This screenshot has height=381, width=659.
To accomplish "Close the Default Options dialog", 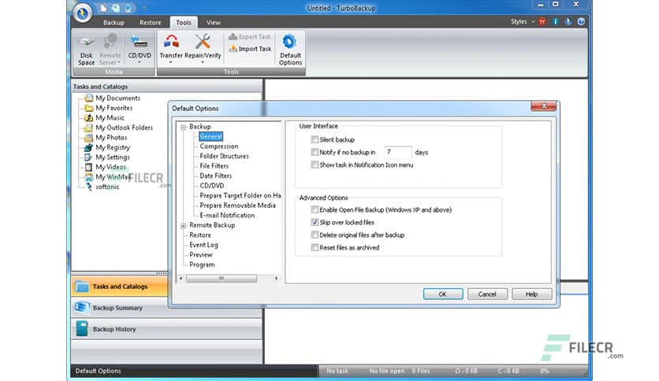I will (x=543, y=105).
